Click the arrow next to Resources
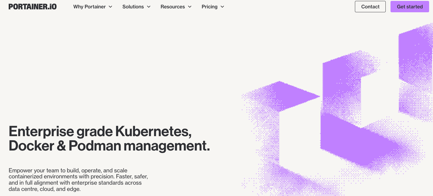 coord(190,7)
